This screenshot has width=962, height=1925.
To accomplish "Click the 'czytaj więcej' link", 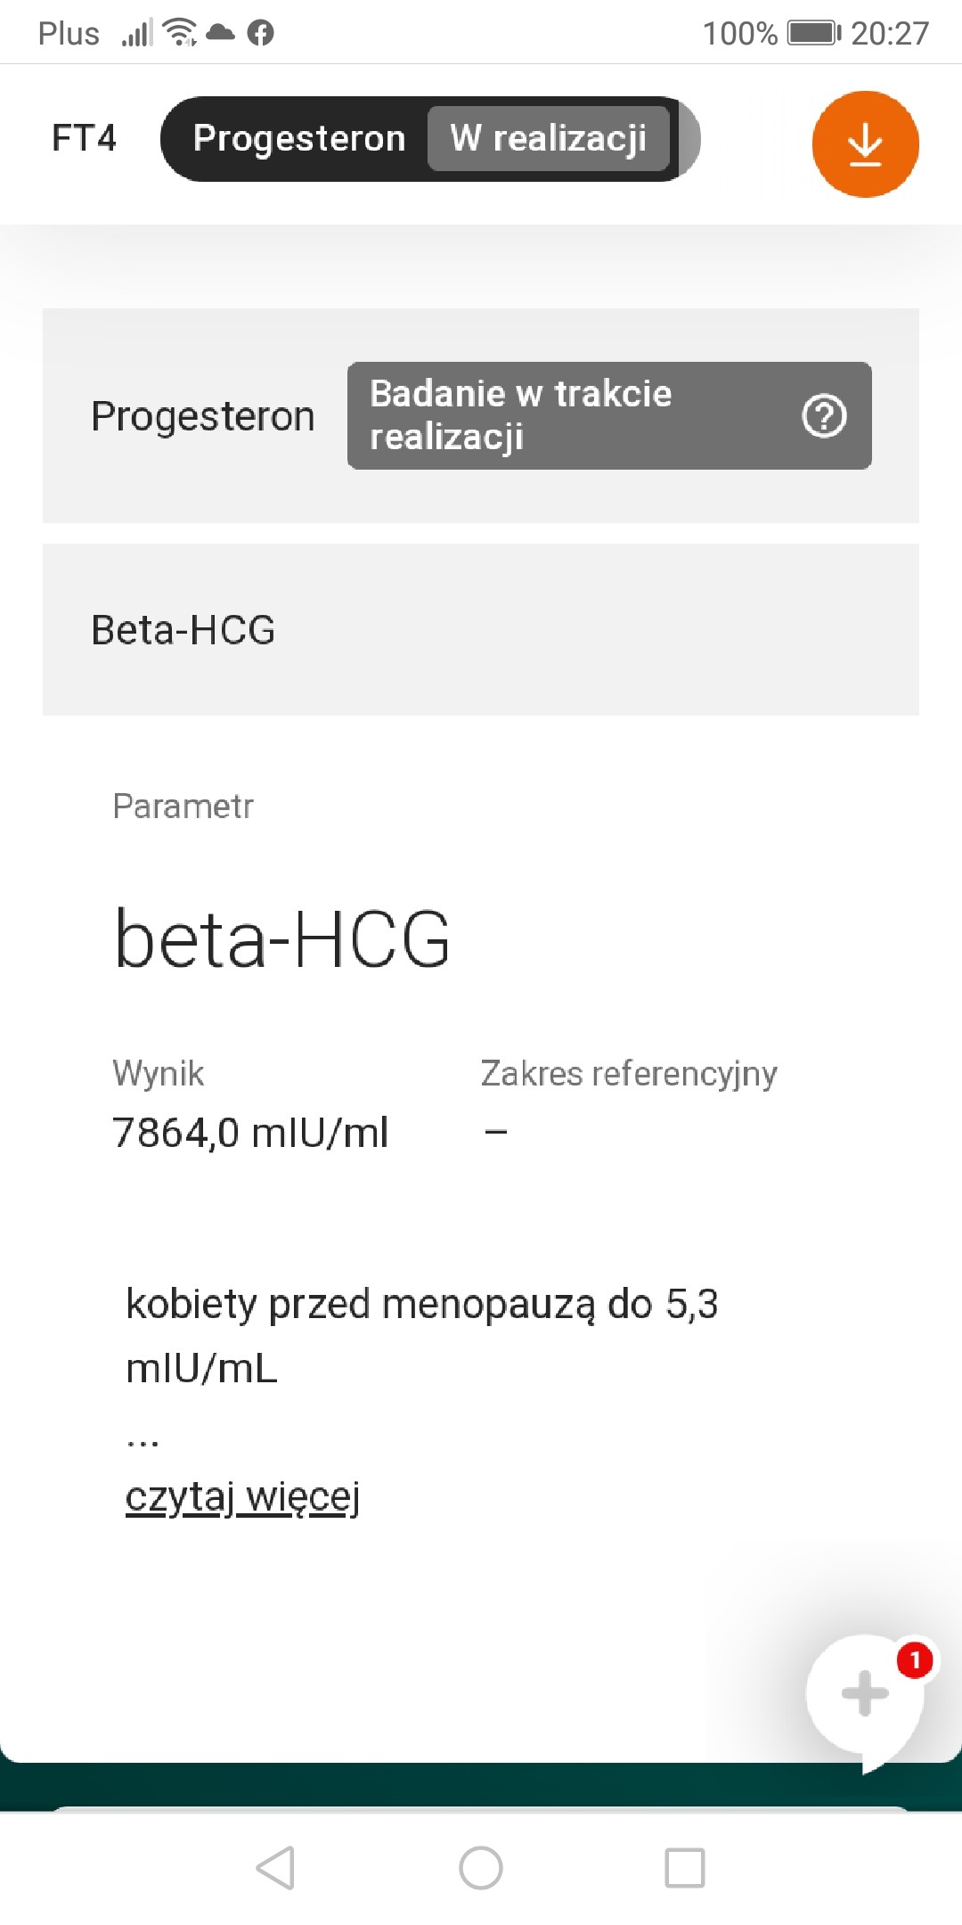I will click(242, 1497).
